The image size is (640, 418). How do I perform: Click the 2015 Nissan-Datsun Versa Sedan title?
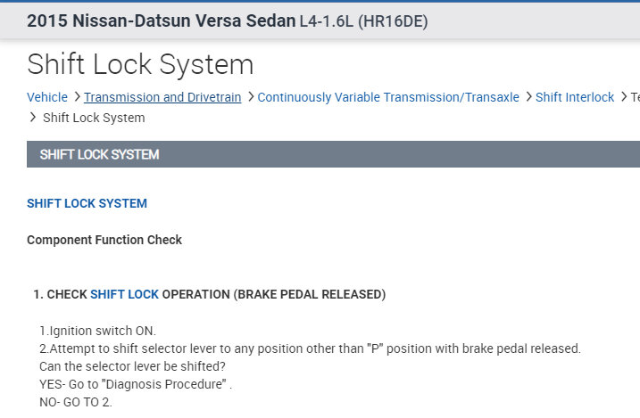coord(161,21)
